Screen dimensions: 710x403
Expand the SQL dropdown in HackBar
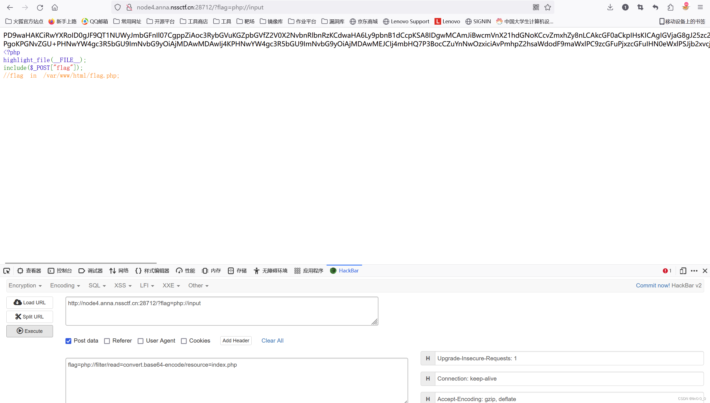point(97,285)
